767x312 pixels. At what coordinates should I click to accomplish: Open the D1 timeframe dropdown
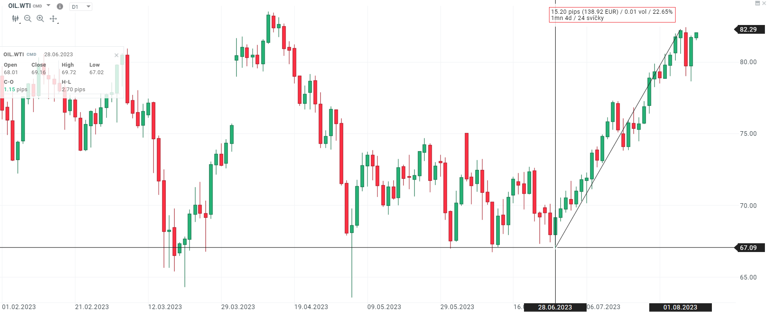point(81,7)
